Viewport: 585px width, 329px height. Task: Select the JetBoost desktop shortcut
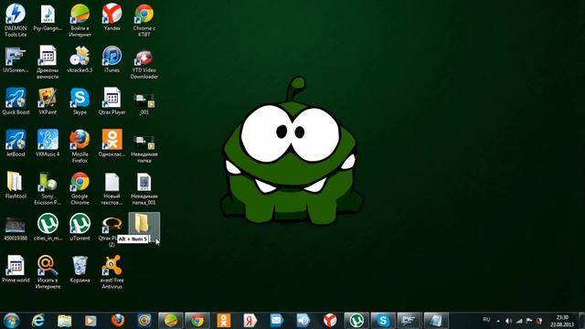coord(16,143)
